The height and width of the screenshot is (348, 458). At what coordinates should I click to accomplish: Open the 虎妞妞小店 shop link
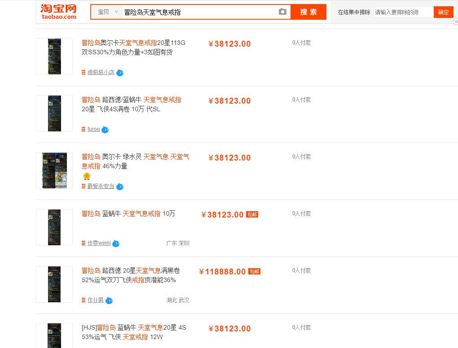pos(101,72)
